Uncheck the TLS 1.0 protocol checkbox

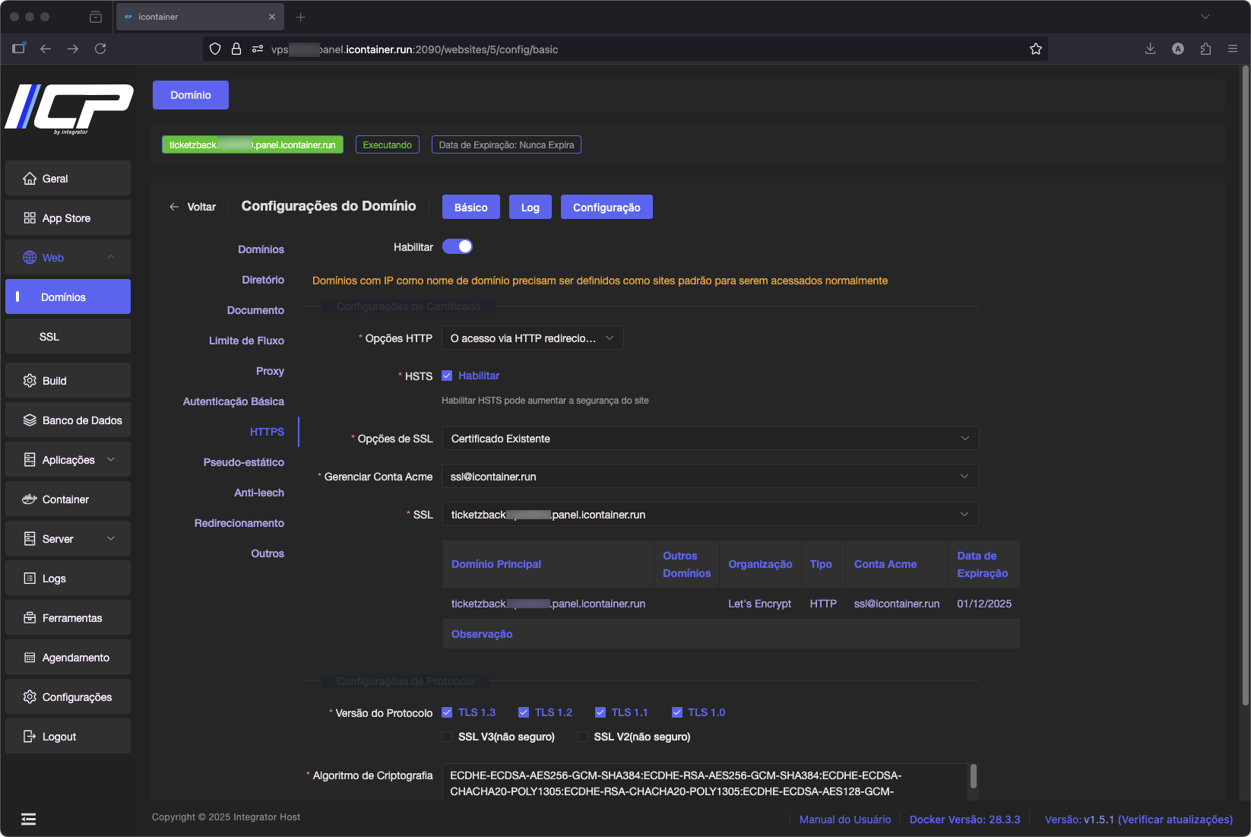click(677, 712)
